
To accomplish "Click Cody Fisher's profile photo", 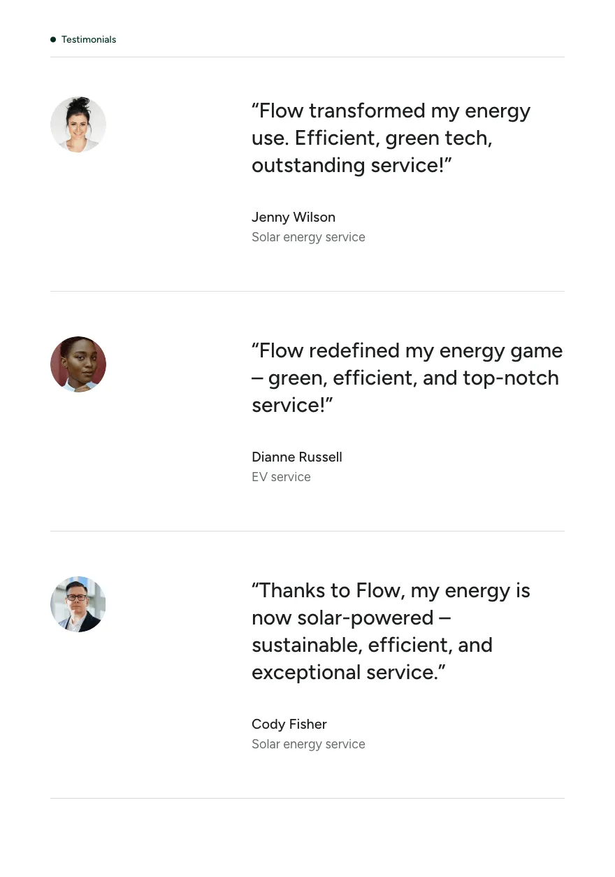I will coord(78,604).
